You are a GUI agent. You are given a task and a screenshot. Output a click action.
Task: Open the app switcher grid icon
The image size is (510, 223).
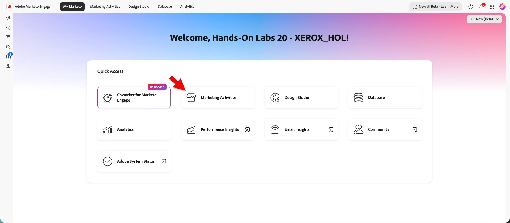tap(492, 7)
